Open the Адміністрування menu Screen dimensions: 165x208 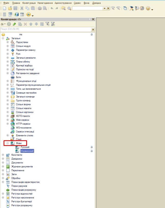[x=63, y=3]
